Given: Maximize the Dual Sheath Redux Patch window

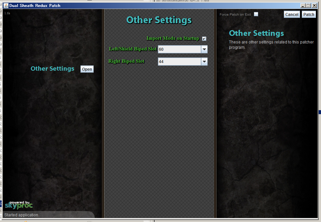Looking at the screenshot, I should [x=308, y=6].
